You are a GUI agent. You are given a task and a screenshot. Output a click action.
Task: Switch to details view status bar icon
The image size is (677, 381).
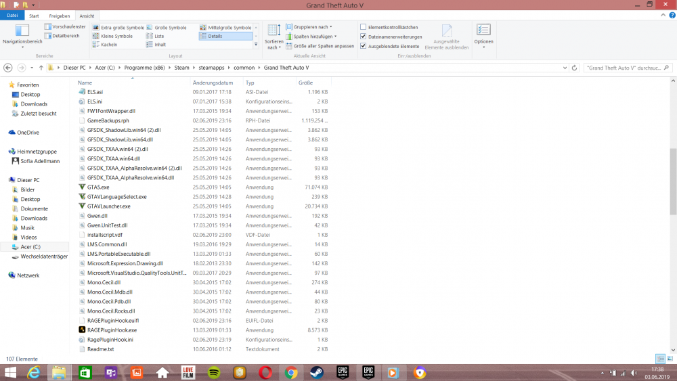click(660, 359)
